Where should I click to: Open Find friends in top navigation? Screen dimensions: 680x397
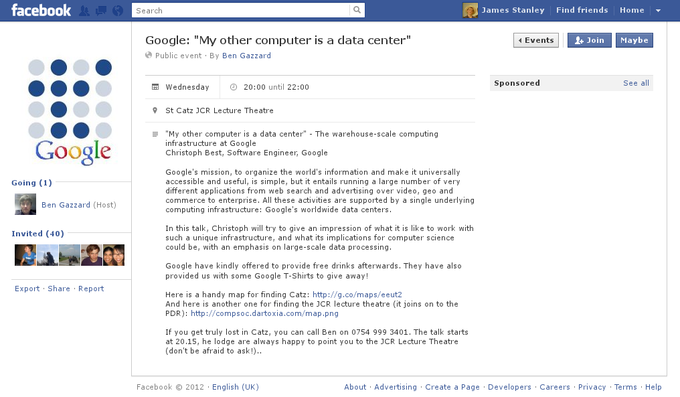[x=582, y=11]
